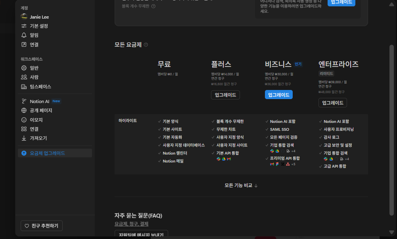Image resolution: width=397 pixels, height=239 pixels.
Task: Click scrollbar up arrow
Action: 391,4
